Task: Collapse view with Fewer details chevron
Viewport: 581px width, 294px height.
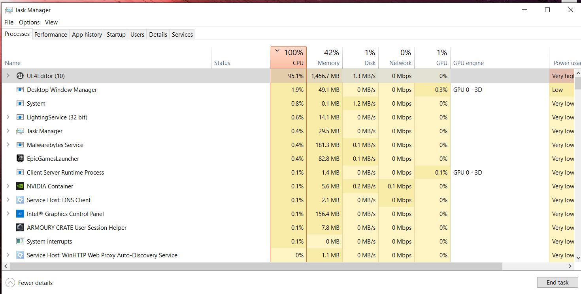Action: pyautogui.click(x=11, y=283)
